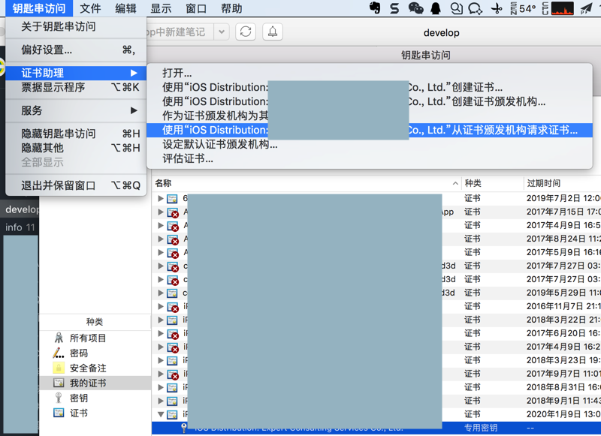Select 安全备注 category in sidebar

[95, 368]
